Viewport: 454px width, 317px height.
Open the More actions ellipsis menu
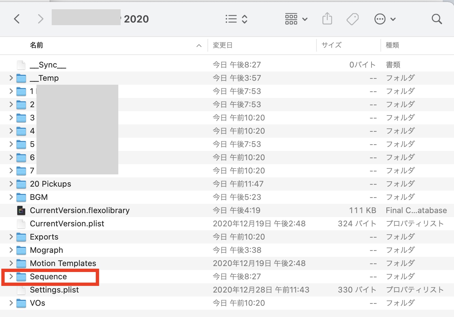[x=385, y=19]
